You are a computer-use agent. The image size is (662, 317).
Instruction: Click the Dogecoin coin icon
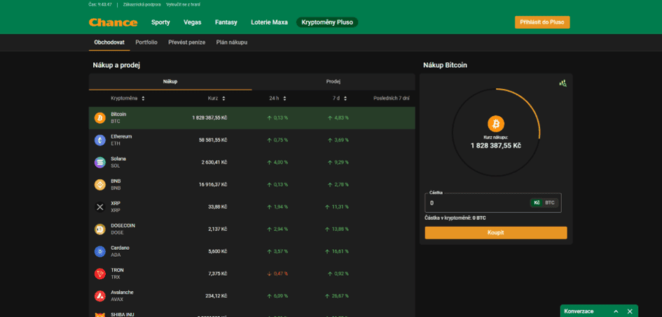click(x=100, y=229)
